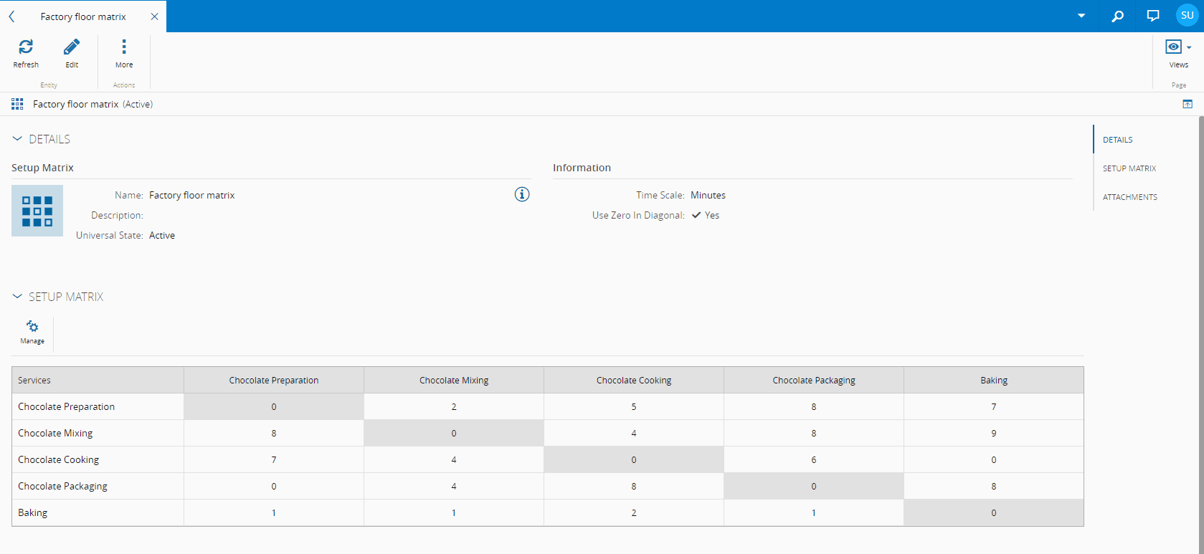Open the More actions menu
The width and height of the screenshot is (1204, 554).
click(x=124, y=47)
